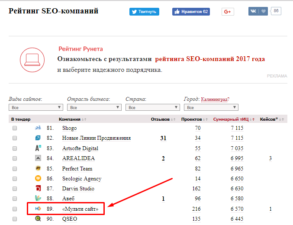Open the Виды сайтов dropdown
This screenshot has width=293, height=225.
click(x=36, y=107)
